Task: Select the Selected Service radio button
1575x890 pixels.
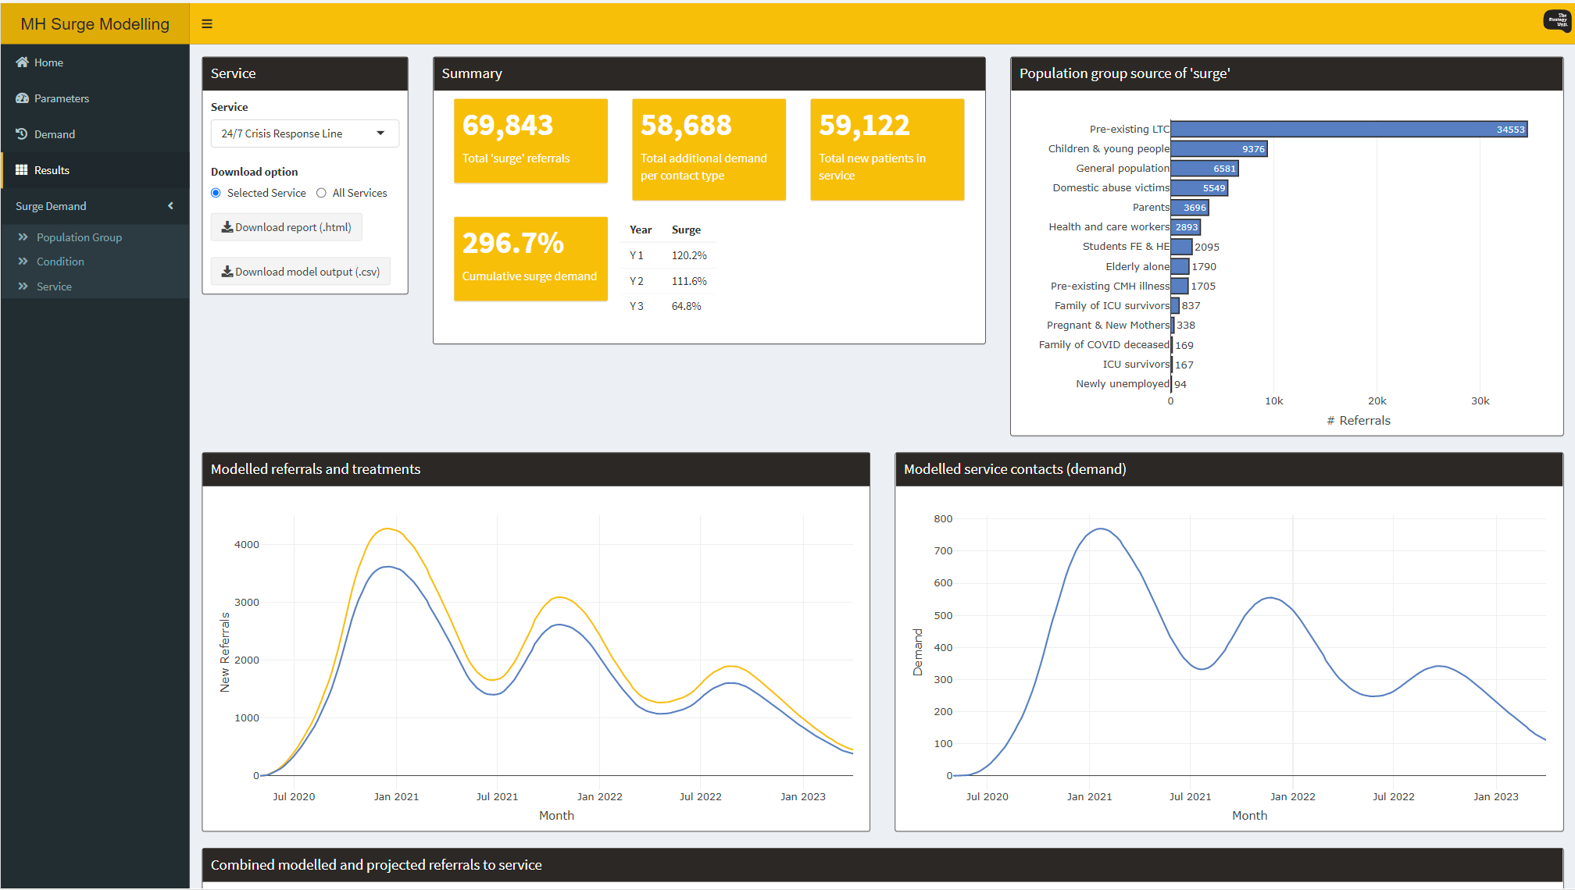Action: click(216, 193)
